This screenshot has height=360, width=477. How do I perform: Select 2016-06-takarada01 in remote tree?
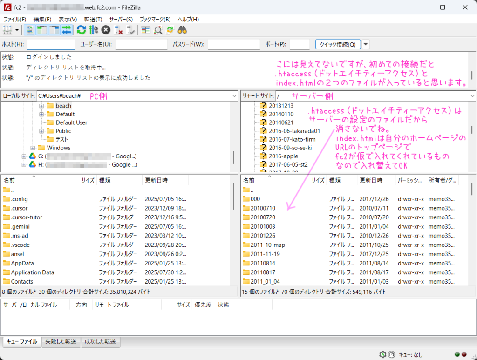coord(294,131)
